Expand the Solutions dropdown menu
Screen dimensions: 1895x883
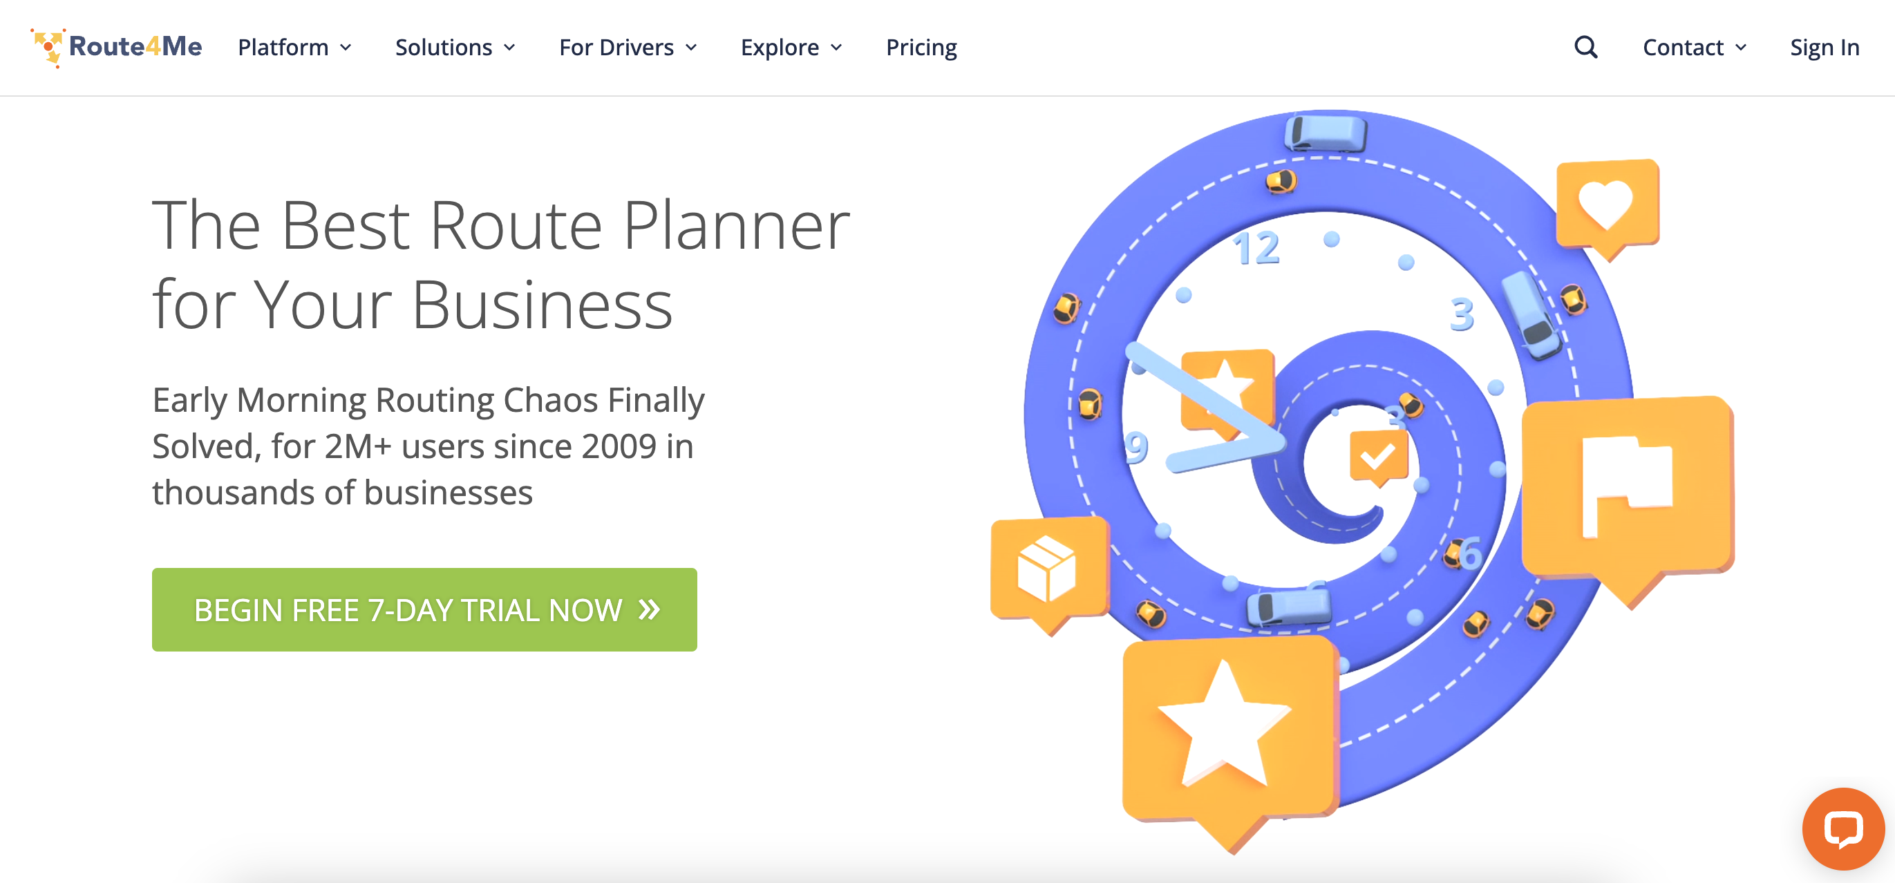pyautogui.click(x=455, y=47)
